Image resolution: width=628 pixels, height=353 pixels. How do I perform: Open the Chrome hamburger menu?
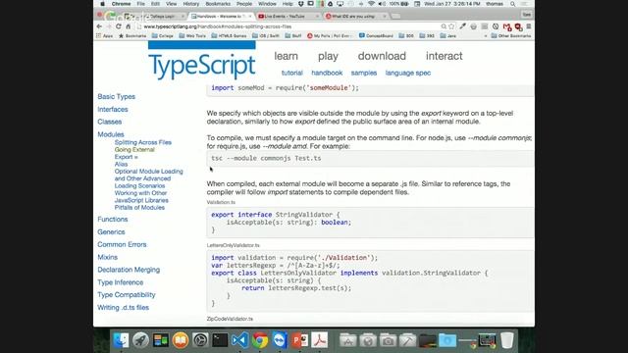(x=529, y=26)
